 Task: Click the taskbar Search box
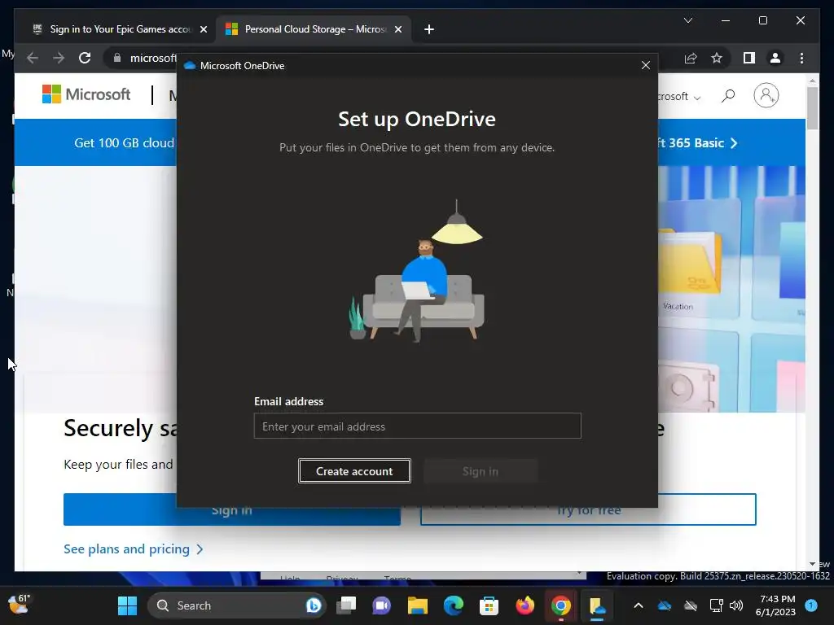tap(237, 605)
